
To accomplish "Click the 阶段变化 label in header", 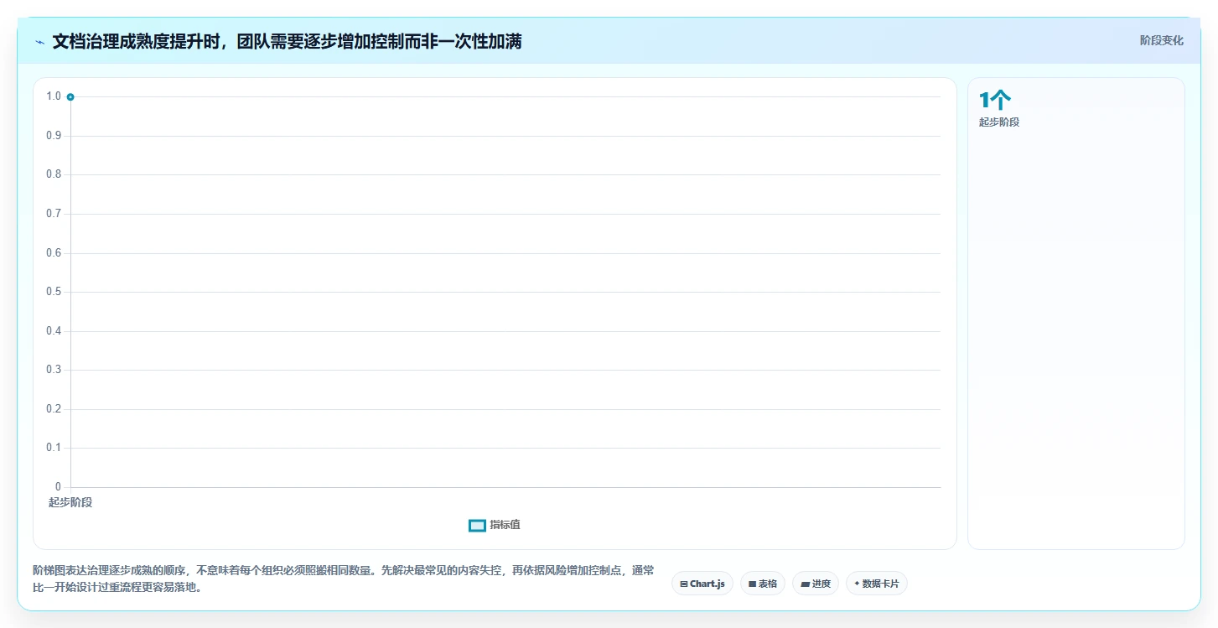I will (1161, 40).
